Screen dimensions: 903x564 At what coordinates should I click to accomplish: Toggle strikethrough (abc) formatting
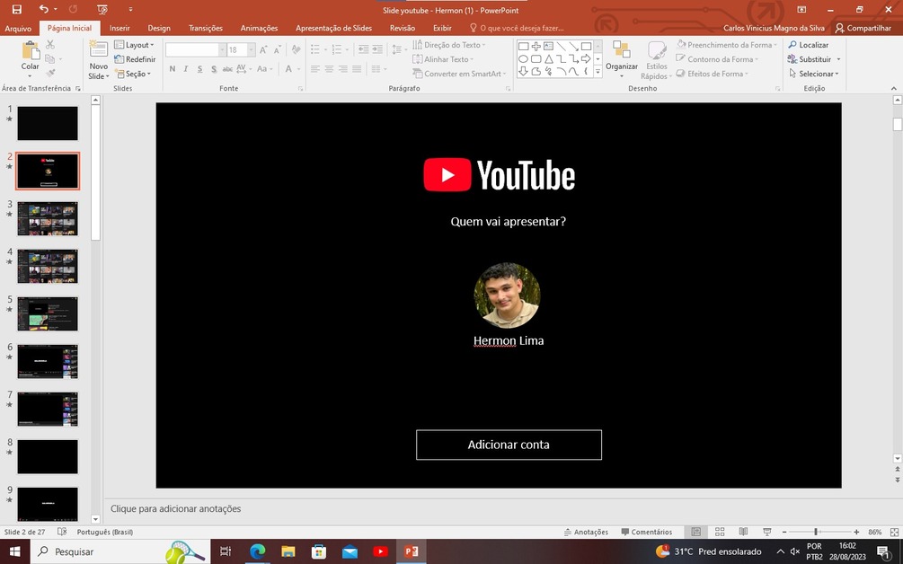[x=227, y=68]
